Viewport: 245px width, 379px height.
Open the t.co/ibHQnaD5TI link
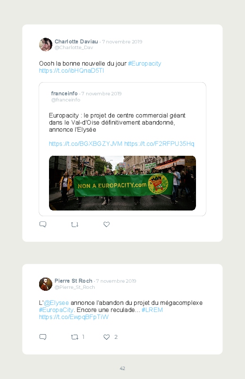[72, 71]
